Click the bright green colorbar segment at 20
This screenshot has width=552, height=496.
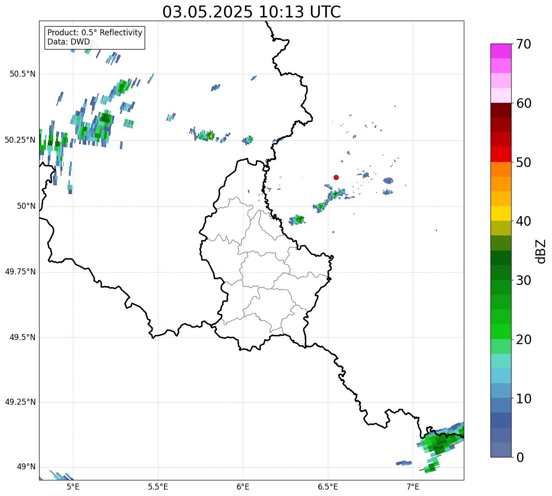[501, 332]
